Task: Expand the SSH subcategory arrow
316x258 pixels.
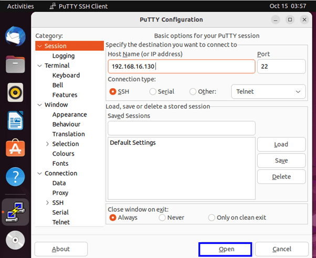Action: pyautogui.click(x=47, y=202)
